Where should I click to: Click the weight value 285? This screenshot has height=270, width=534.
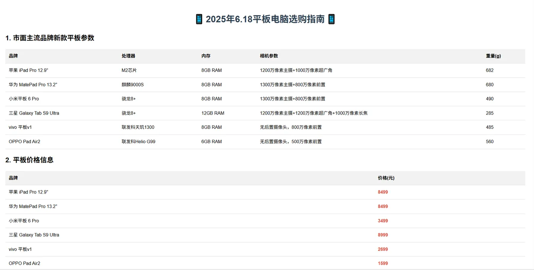pyautogui.click(x=490, y=113)
